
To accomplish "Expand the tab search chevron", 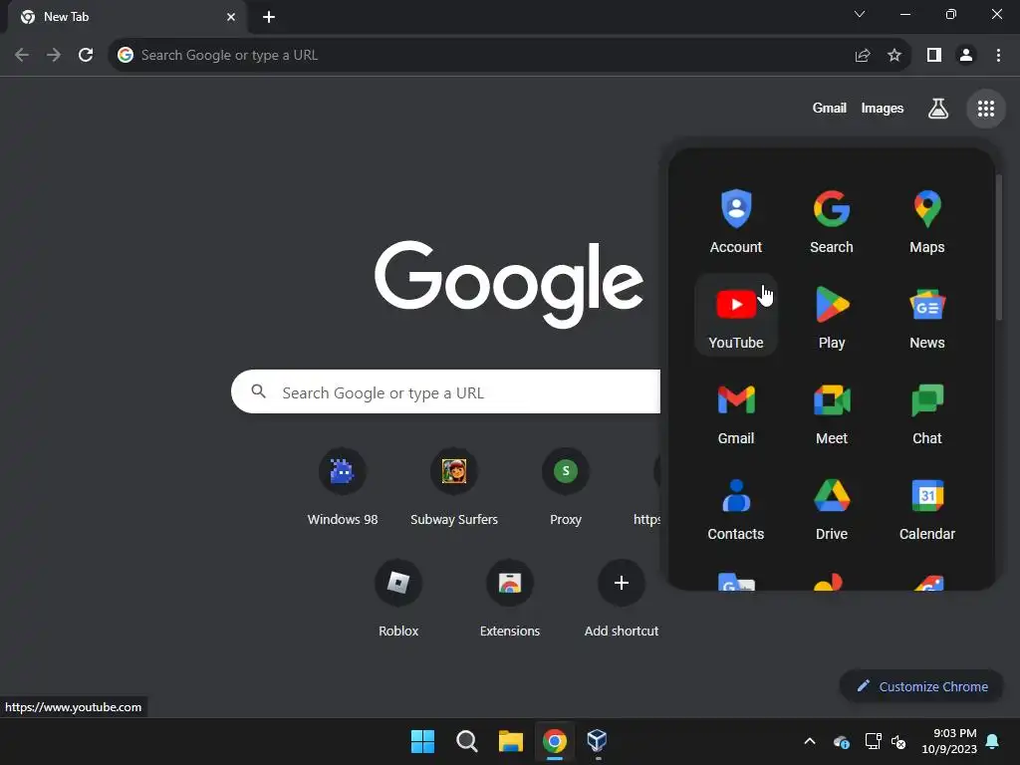I will [860, 14].
